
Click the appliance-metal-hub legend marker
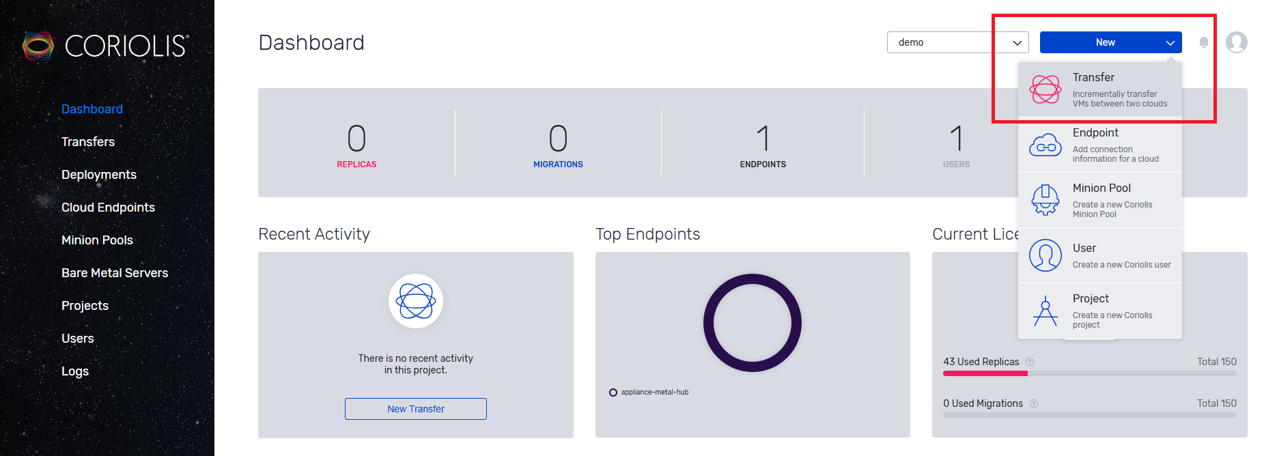pyautogui.click(x=613, y=393)
